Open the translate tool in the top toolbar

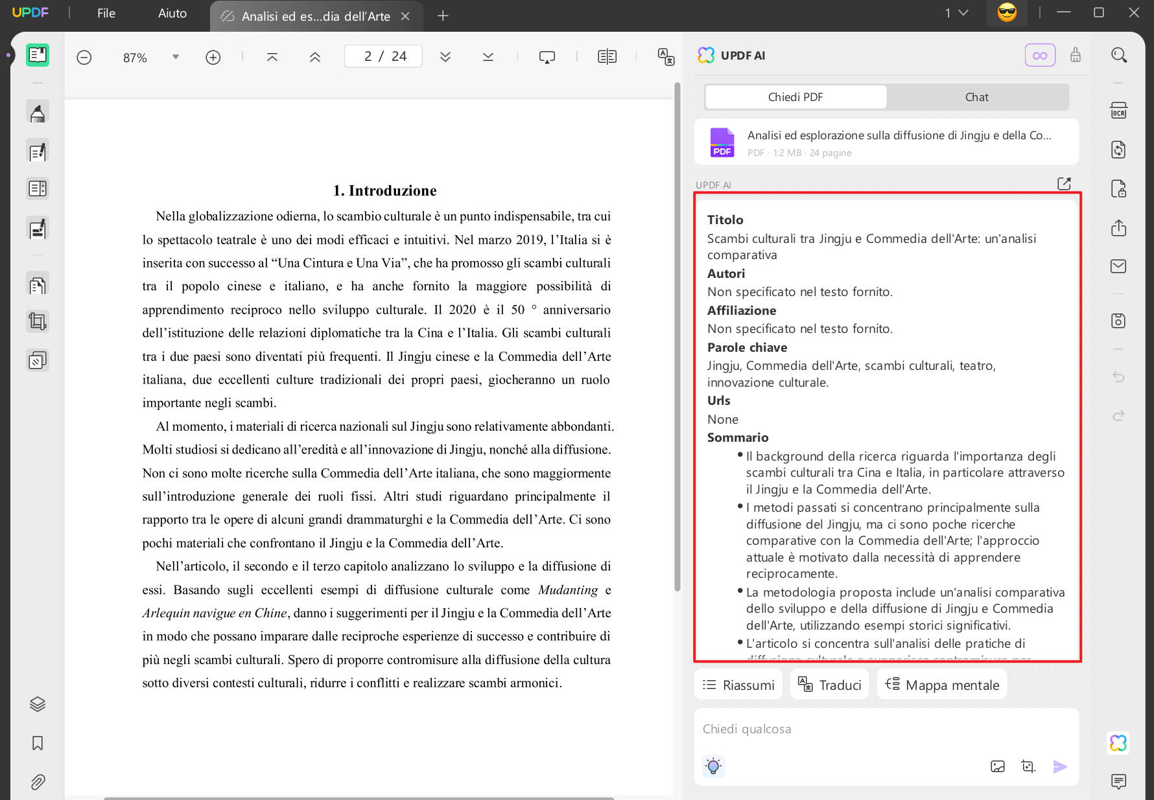666,57
